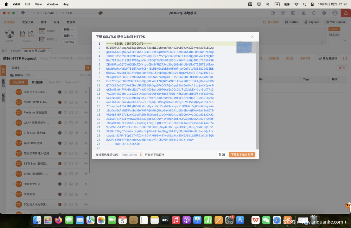Check the SSTI Expr 服务器 plugin checkbox
351x228 pixels.
click(x=12, y=164)
